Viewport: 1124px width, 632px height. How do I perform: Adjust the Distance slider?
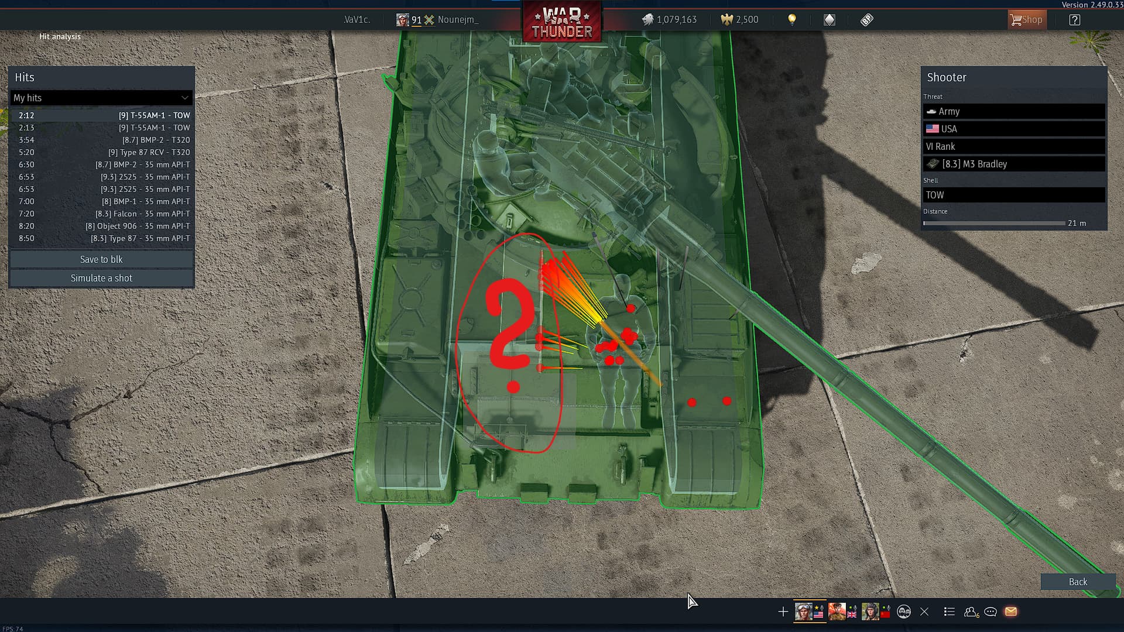[994, 223]
